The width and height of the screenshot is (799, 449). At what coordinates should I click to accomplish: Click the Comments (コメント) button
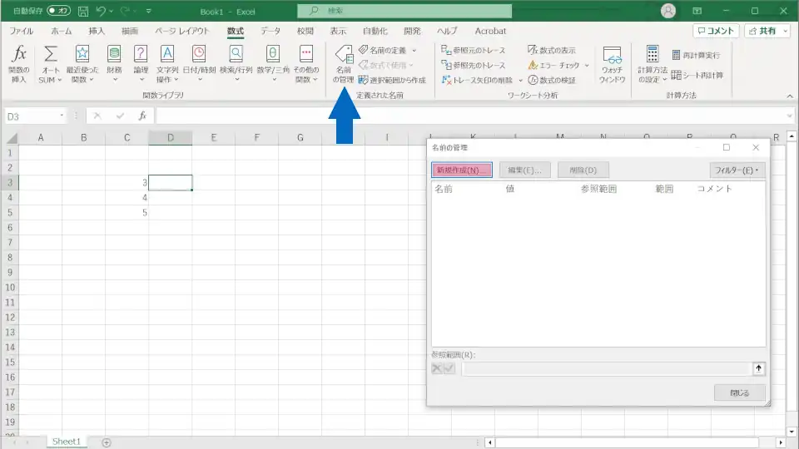[x=716, y=31]
